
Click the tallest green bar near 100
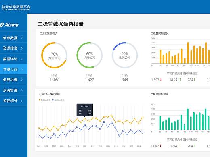click(x=188, y=119)
